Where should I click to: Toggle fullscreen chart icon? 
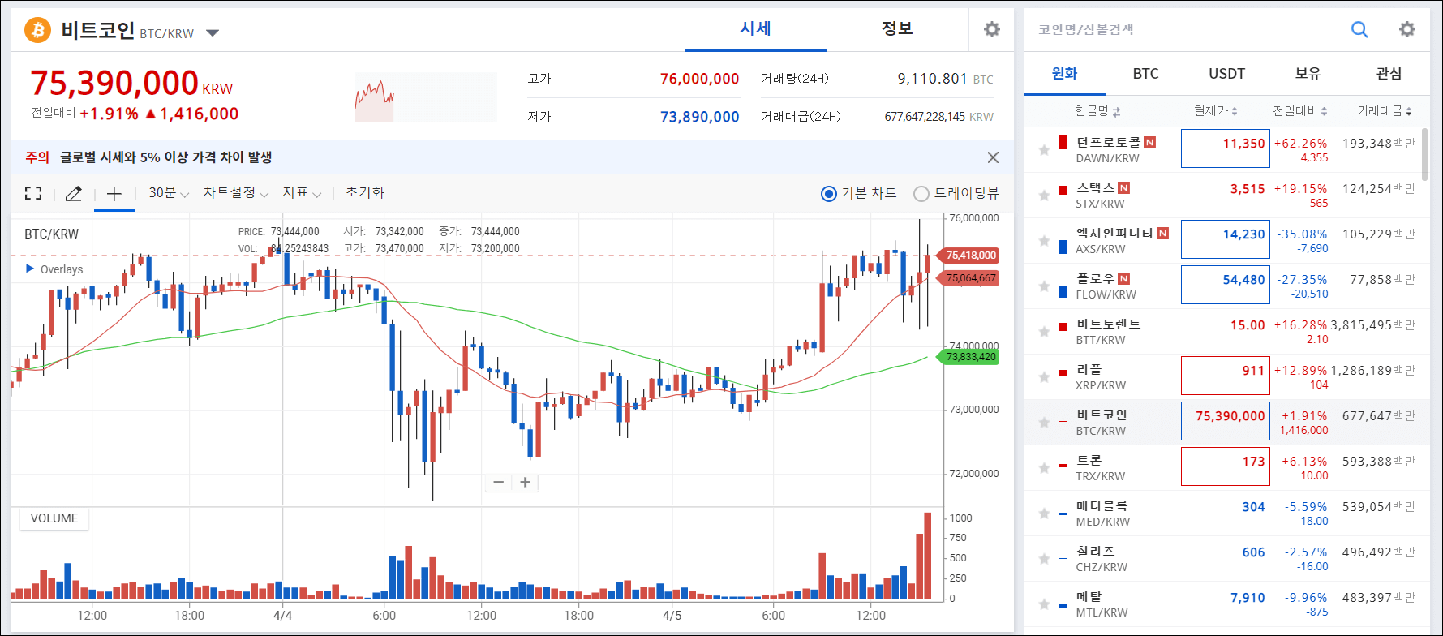[33, 193]
